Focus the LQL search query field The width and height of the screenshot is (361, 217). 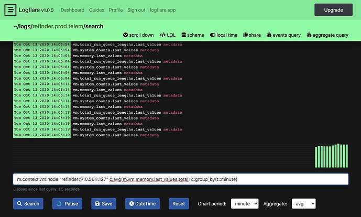click(x=181, y=179)
